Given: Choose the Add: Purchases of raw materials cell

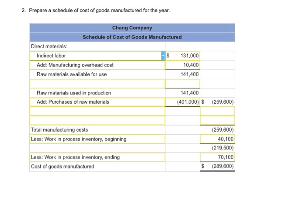Looking at the screenshot, I should point(97,102).
